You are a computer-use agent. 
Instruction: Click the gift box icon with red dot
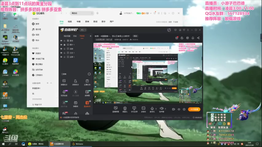coord(177,38)
